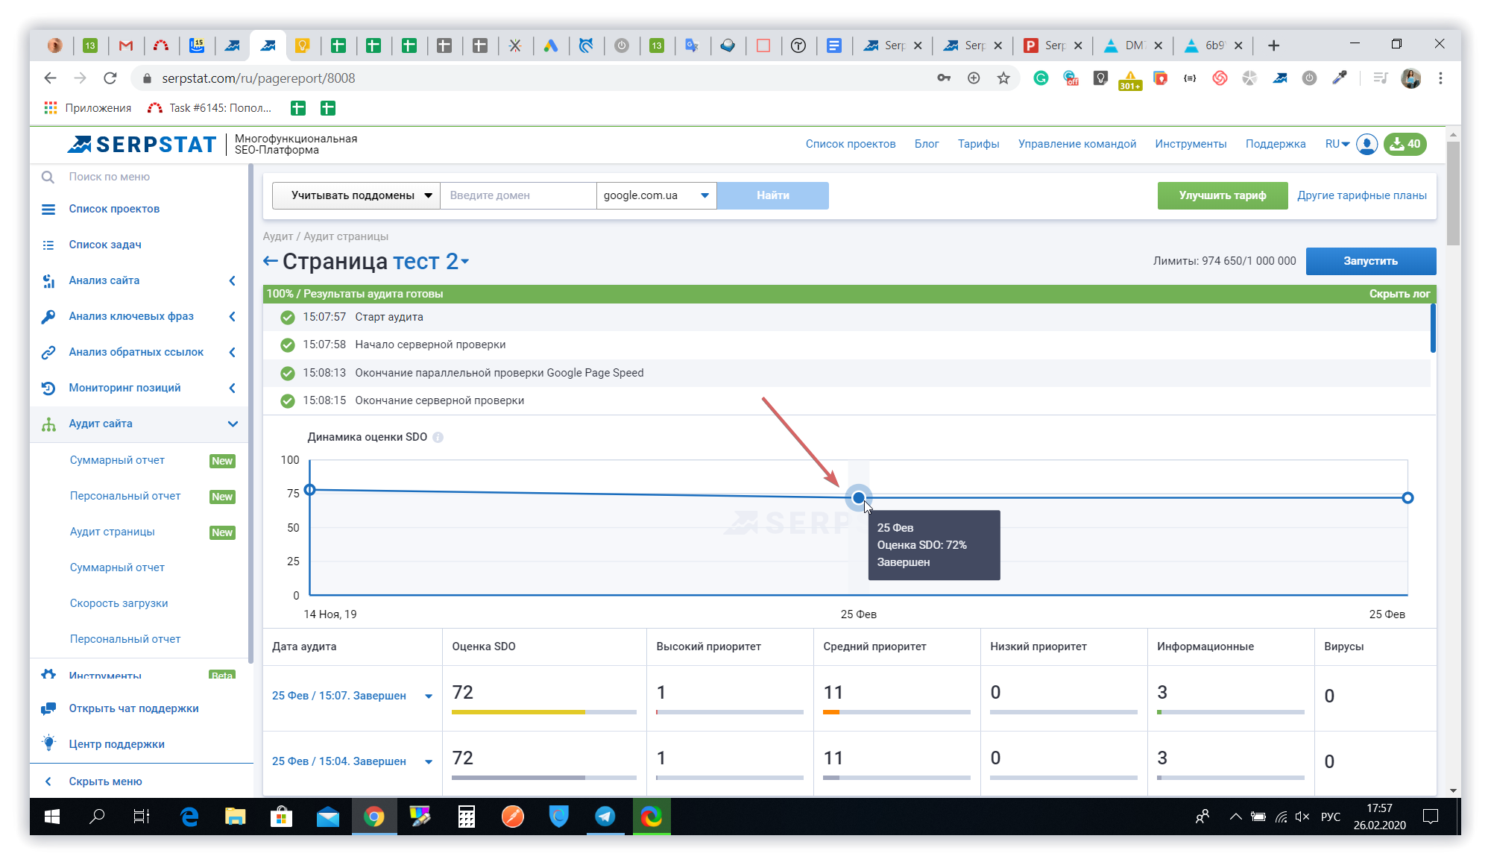Click the back arrow beside Страница
Image resolution: width=1491 pixels, height=865 pixels.
(271, 261)
